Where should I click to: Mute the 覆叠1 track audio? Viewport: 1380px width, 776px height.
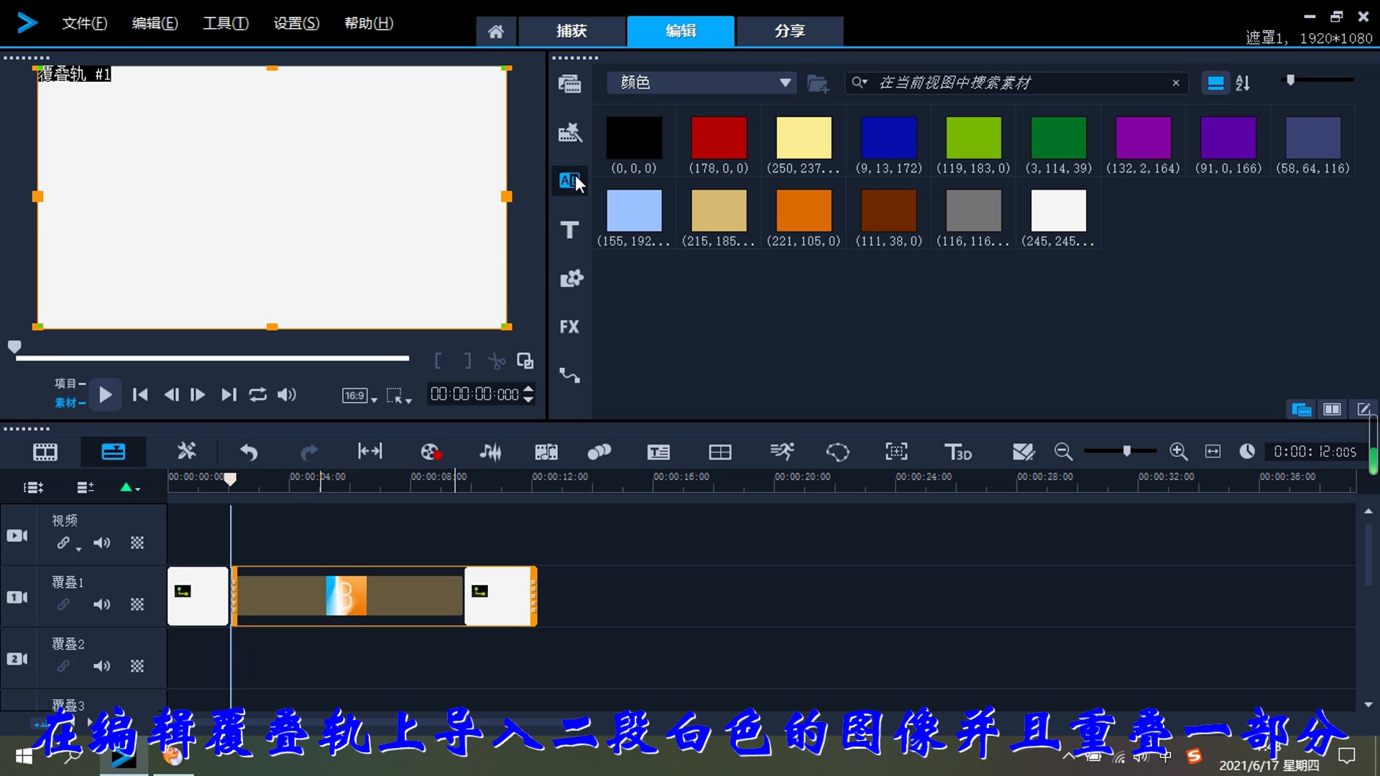tap(102, 605)
